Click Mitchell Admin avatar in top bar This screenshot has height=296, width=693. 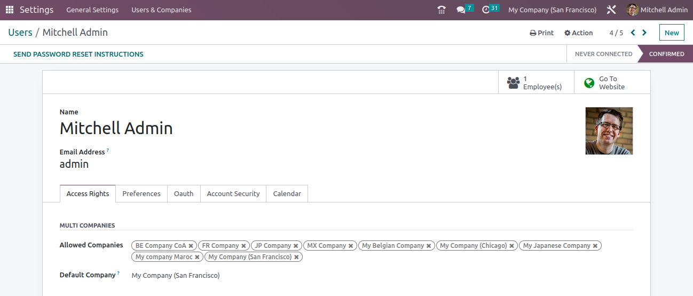point(633,10)
